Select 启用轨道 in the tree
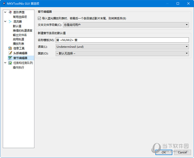The height and width of the screenshot is (158, 194). click(18, 39)
